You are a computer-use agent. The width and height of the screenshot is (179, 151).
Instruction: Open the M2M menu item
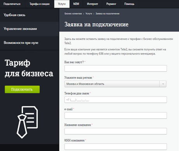pos(76,4)
